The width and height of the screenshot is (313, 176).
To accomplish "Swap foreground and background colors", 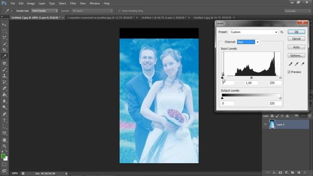I will (x=6, y=151).
